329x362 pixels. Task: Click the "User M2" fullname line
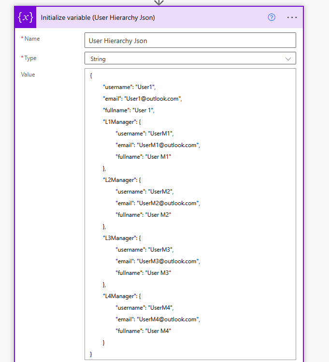click(x=143, y=215)
